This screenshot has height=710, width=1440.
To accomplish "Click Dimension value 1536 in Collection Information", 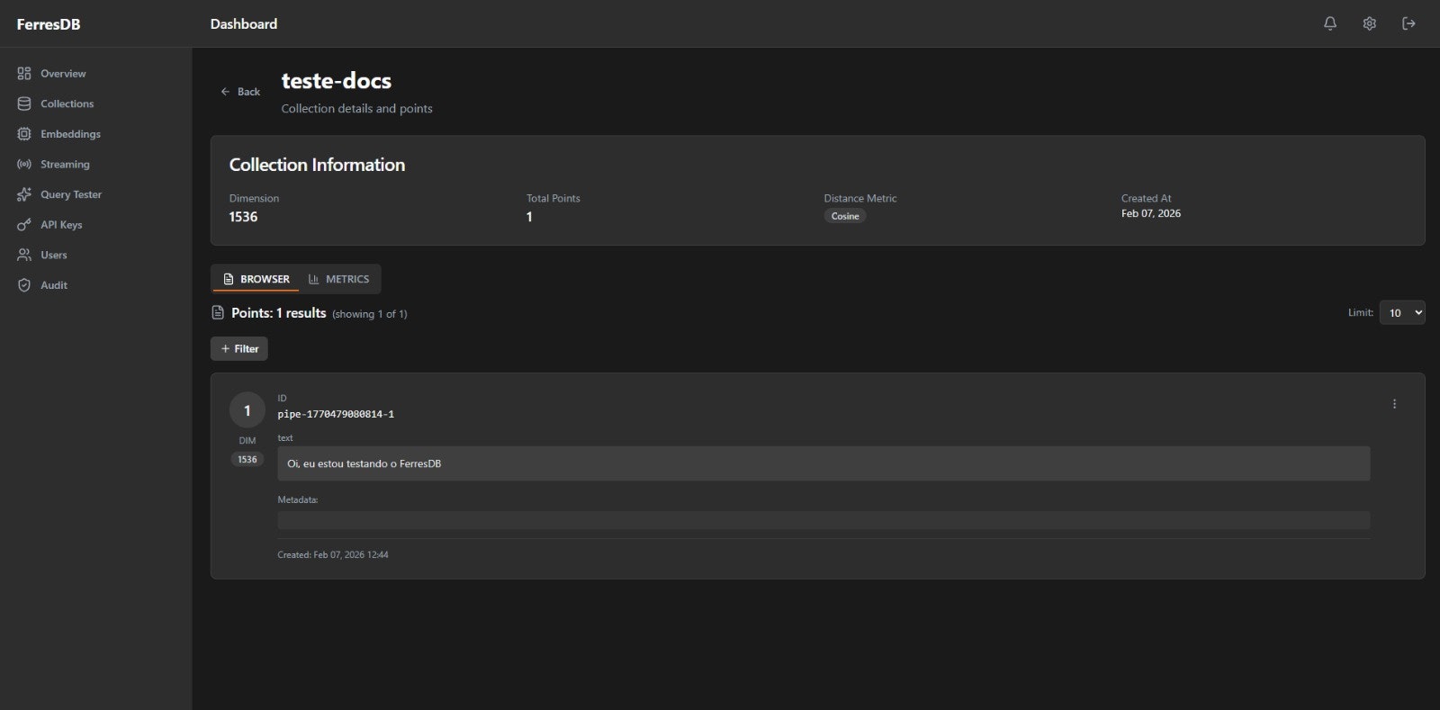I will (x=243, y=217).
